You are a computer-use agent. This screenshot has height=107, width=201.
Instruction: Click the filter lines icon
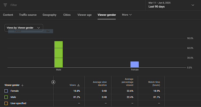point(5,5)
